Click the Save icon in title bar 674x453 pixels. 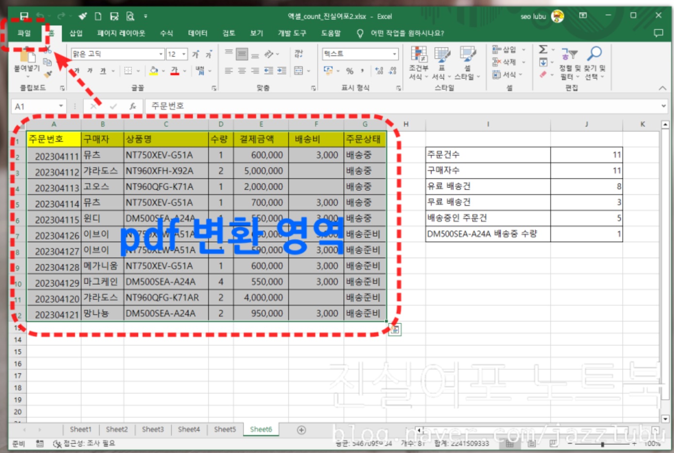[x=24, y=16]
